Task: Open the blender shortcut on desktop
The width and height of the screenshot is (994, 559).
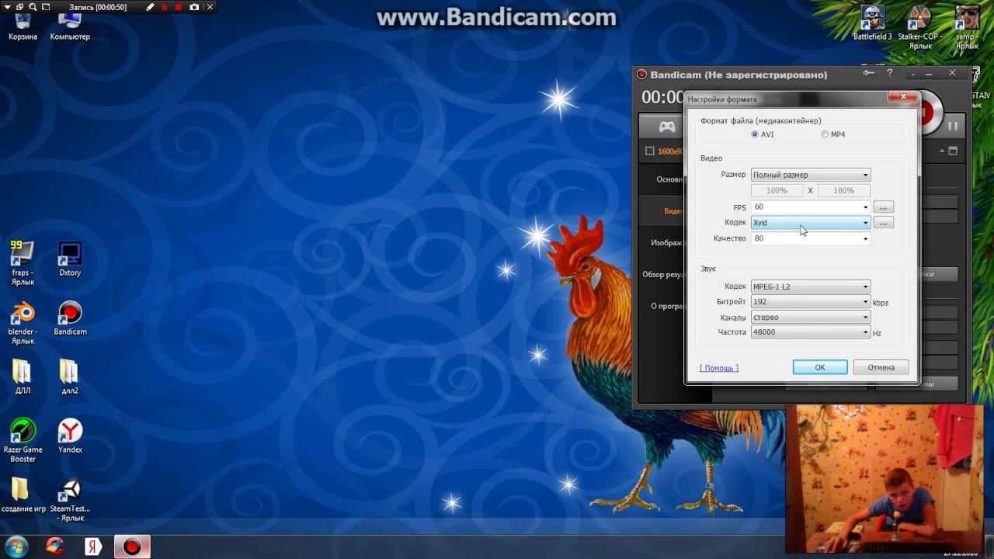Action: click(x=23, y=323)
